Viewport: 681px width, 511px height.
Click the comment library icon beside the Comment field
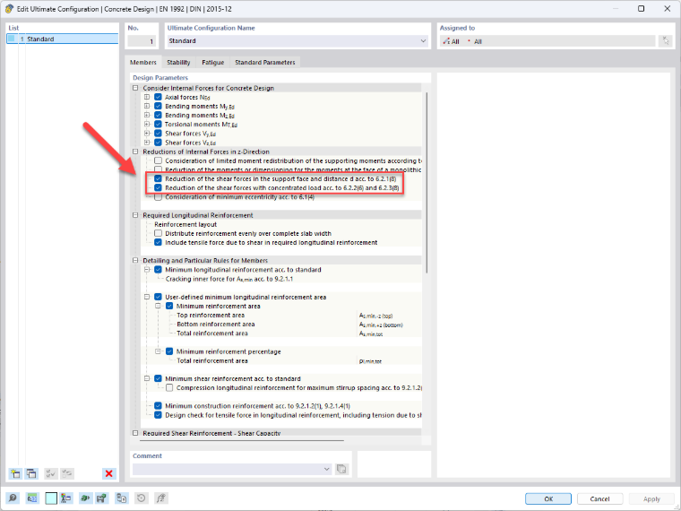pyautogui.click(x=341, y=469)
